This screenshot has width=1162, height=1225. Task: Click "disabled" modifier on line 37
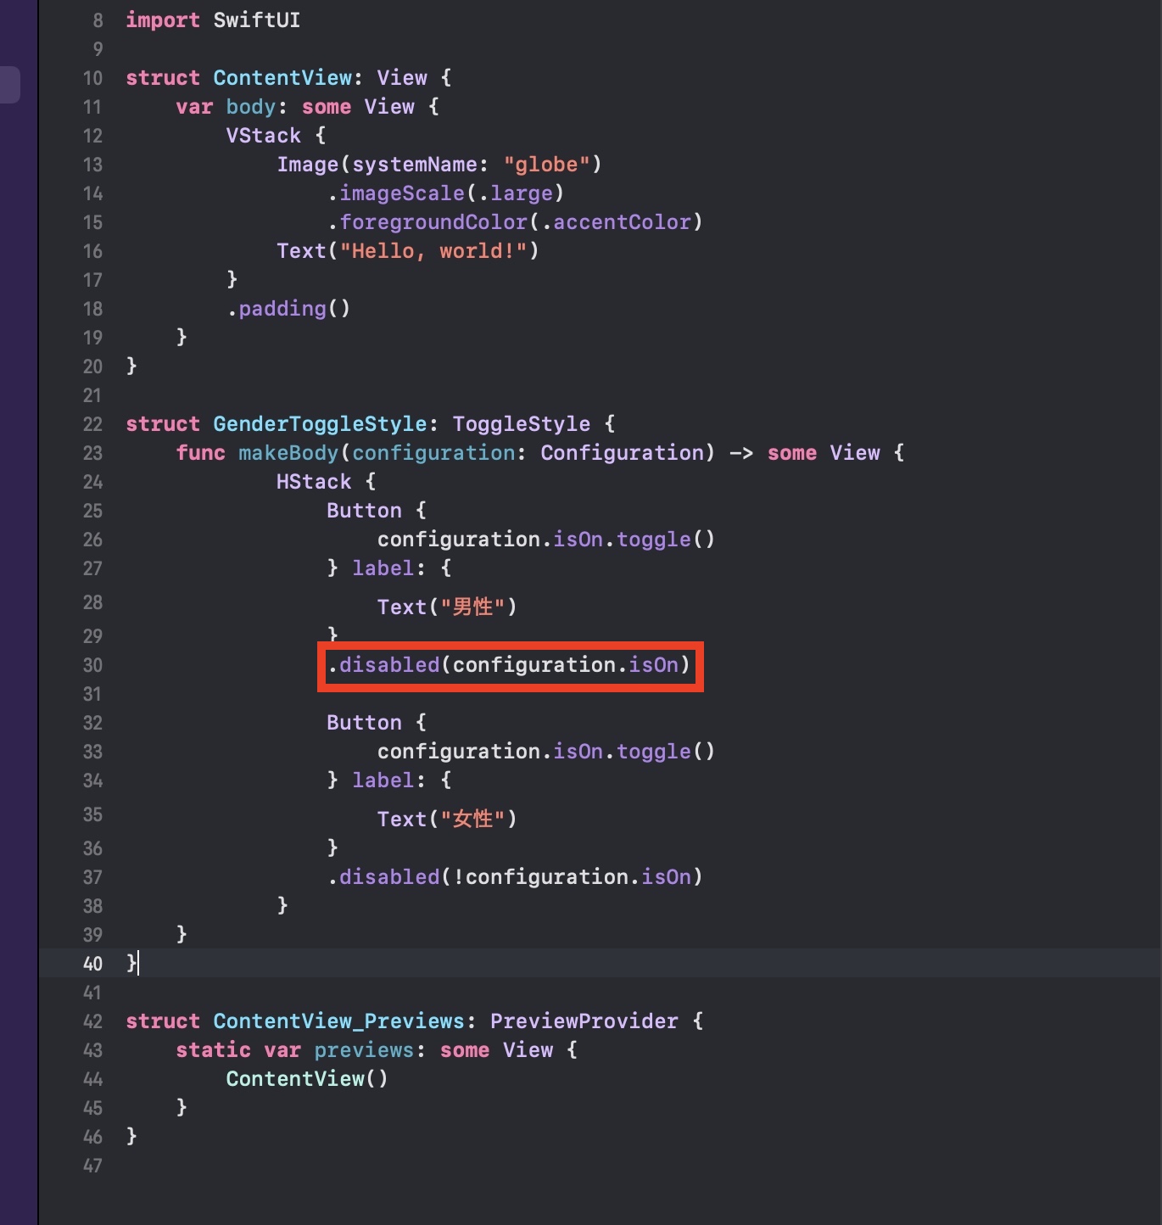tap(389, 877)
